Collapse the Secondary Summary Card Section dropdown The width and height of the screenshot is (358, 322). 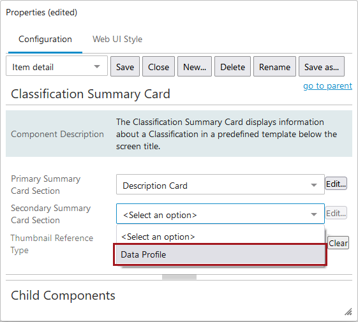(220, 214)
